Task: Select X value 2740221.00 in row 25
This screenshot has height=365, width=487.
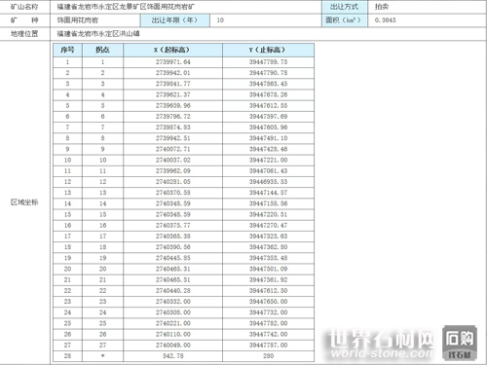Action: click(x=173, y=323)
